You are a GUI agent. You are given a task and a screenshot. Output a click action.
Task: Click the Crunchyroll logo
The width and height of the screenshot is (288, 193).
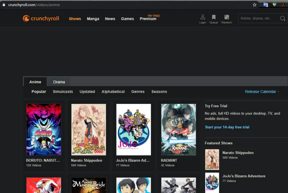pyautogui.click(x=41, y=18)
